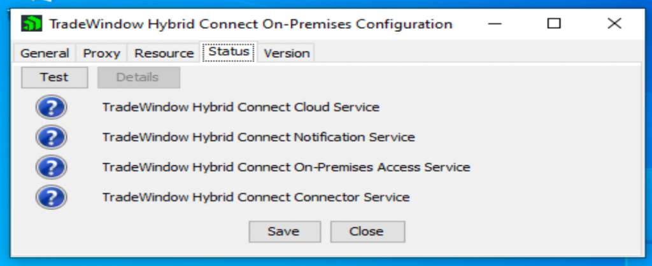Click the Connector Service status question-mark icon
The width and height of the screenshot is (652, 266).
point(51,197)
